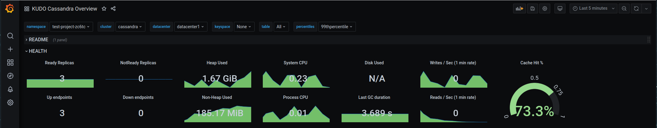Open the Non-Heap Used panel title
The height and width of the screenshot is (128, 657).
(217, 97)
